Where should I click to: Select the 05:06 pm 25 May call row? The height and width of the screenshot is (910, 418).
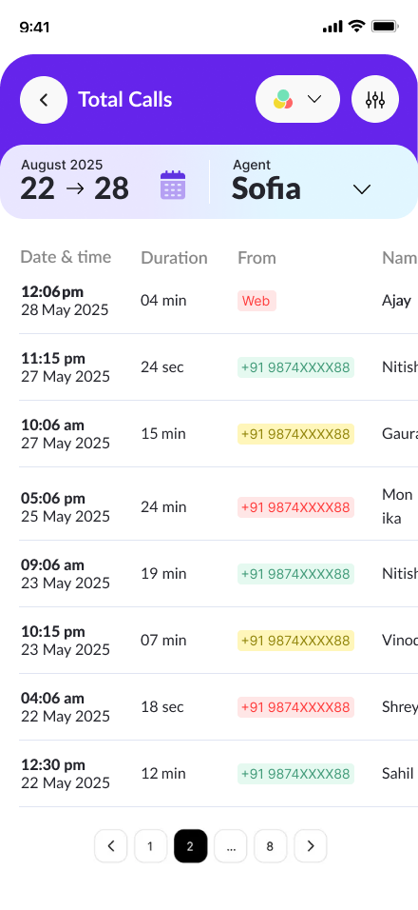coord(218,506)
